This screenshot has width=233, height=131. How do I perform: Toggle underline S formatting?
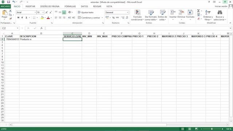(x=26, y=18)
